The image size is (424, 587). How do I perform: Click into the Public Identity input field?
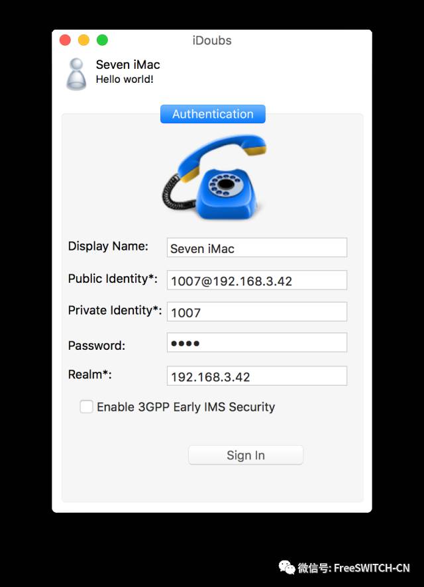(256, 280)
